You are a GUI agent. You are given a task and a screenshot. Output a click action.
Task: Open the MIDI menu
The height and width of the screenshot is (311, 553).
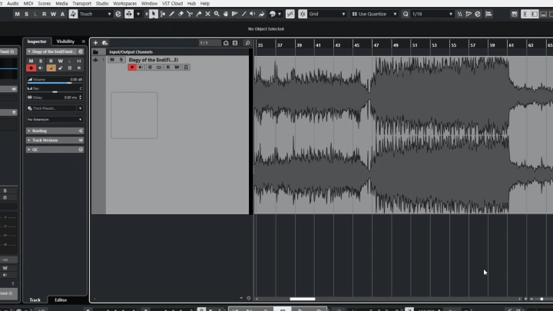[28, 4]
